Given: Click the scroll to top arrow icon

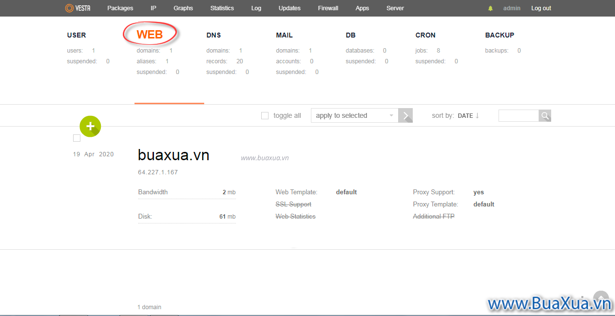Looking at the screenshot, I should point(601,298).
